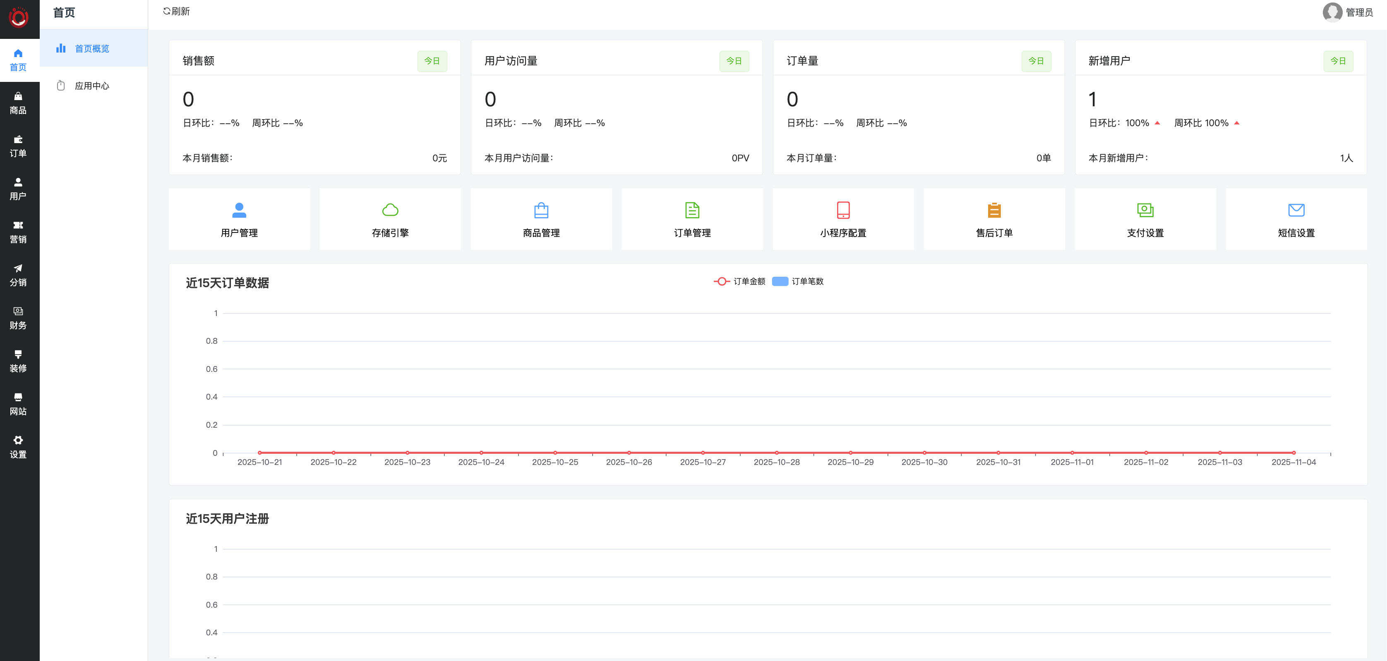
Task: Open 短信设置 from the shortcut panel
Action: (x=1296, y=219)
